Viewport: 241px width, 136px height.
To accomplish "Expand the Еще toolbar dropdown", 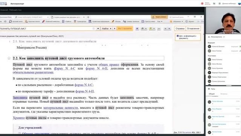I will click(160, 22).
